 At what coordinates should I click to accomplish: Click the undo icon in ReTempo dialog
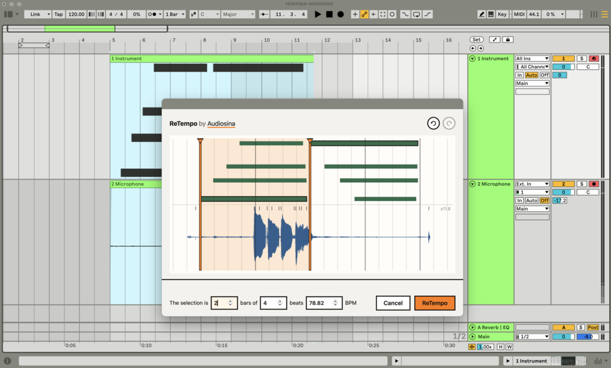point(433,123)
